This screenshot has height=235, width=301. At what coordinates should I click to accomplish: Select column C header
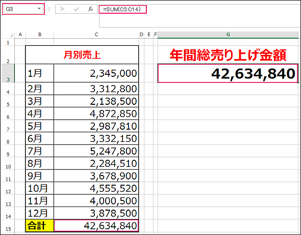tap(96, 35)
